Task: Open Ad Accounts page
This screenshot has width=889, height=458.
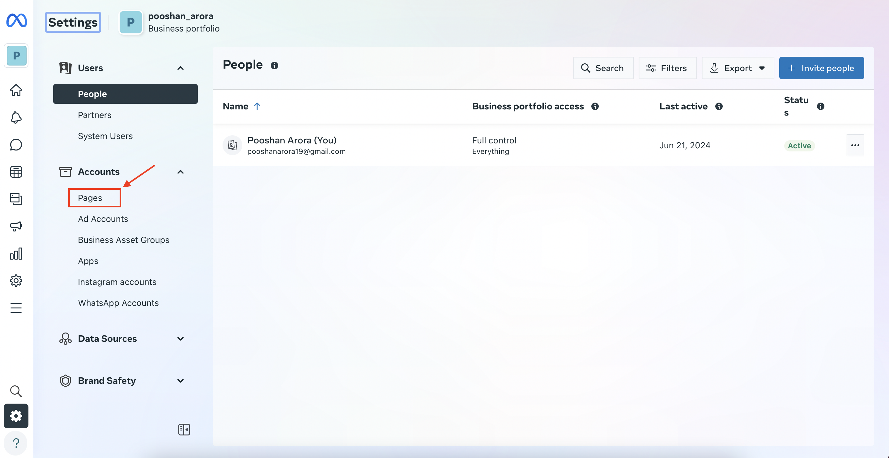Action: [103, 219]
